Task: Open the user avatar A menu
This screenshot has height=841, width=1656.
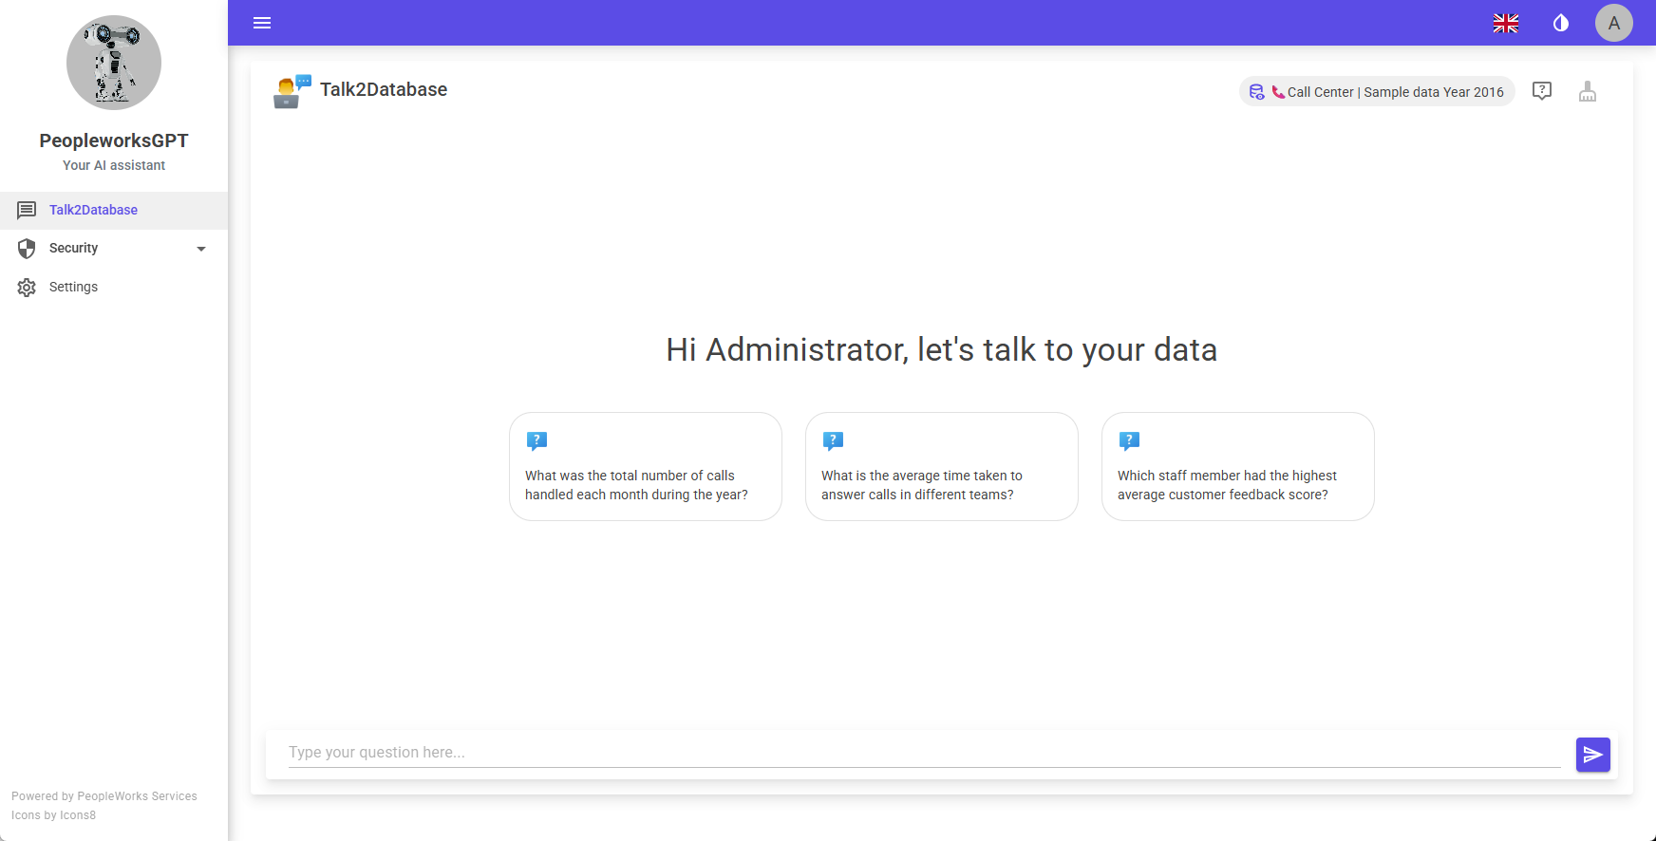Action: coord(1614,23)
